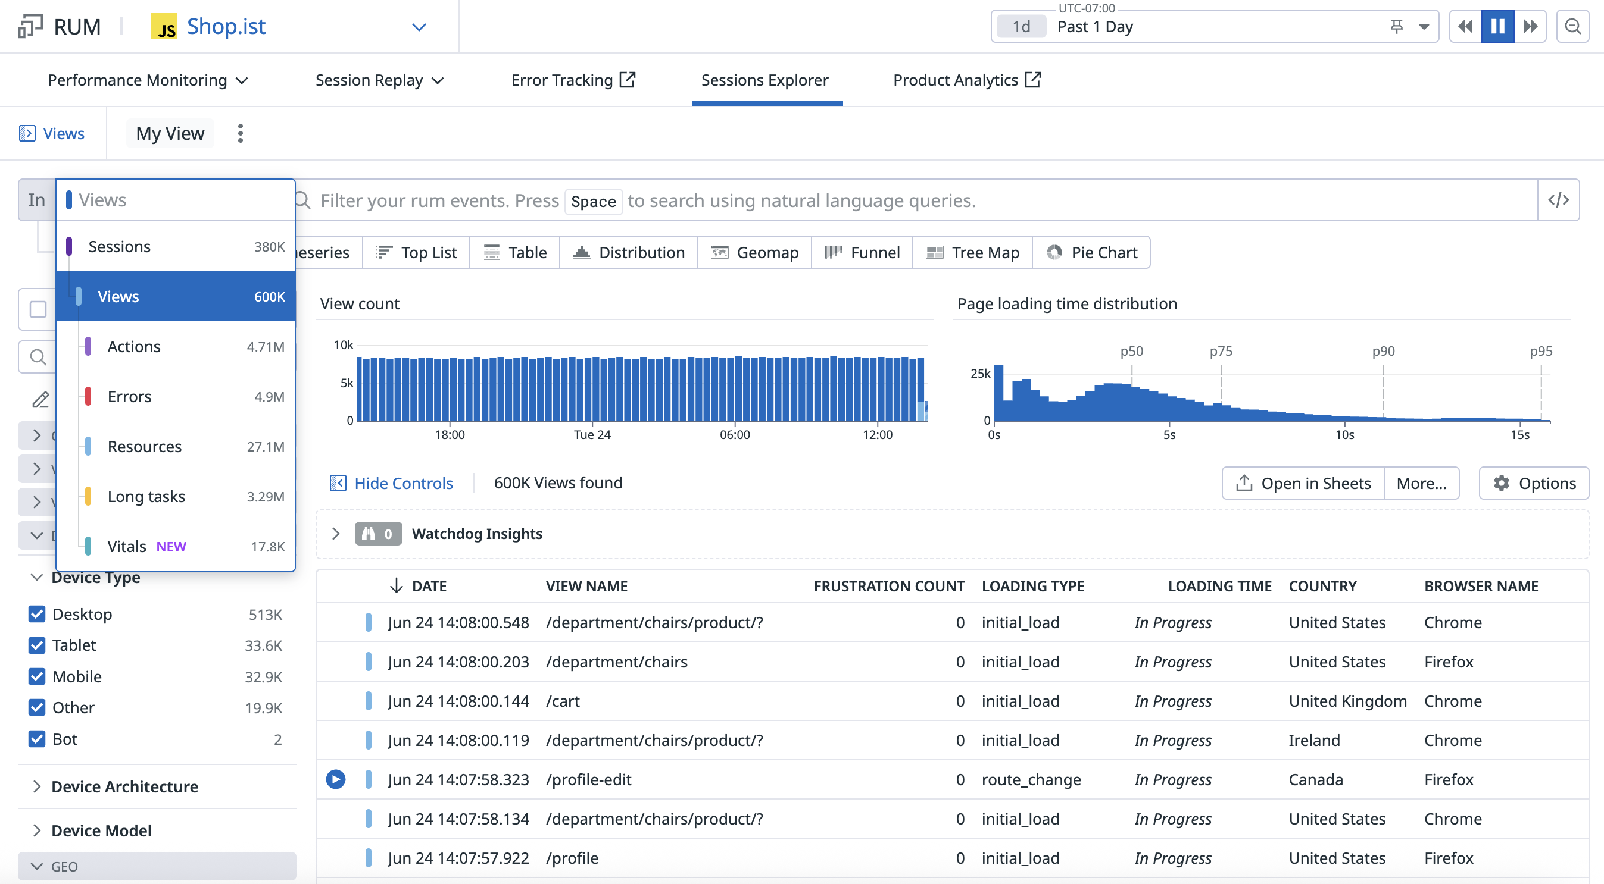Switch to Pie Chart visualization
The image size is (1604, 884).
1091,253
